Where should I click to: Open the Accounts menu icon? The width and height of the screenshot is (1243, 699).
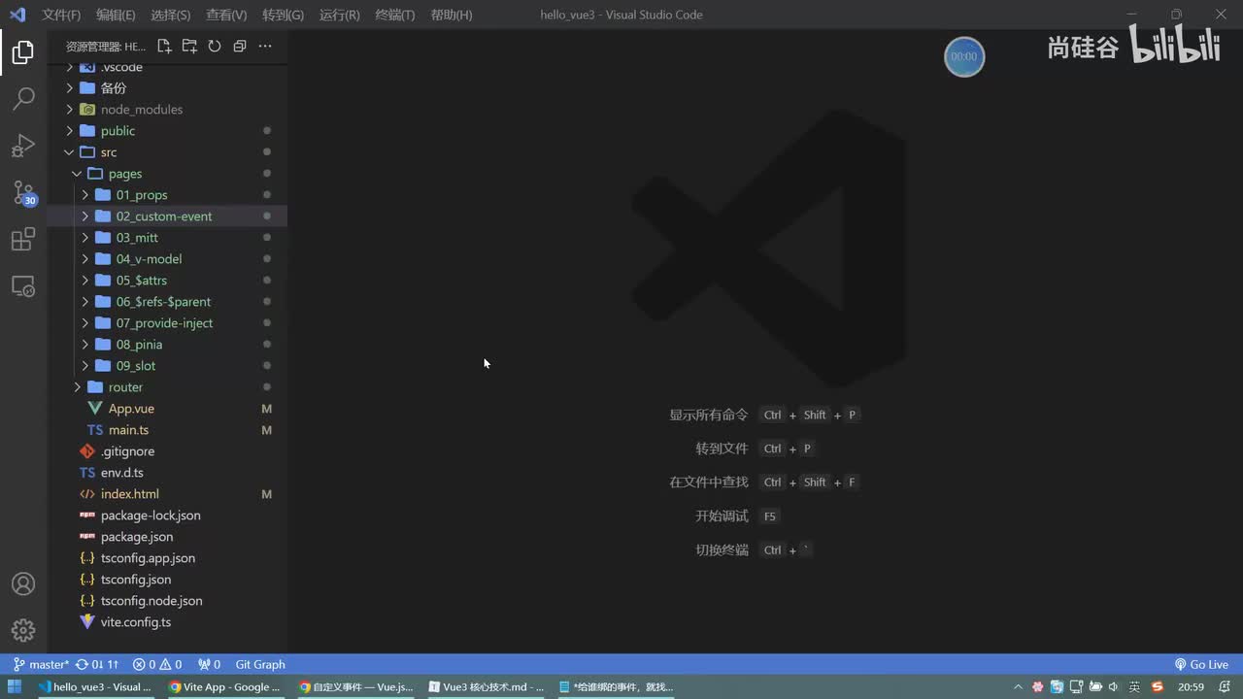coord(23,584)
